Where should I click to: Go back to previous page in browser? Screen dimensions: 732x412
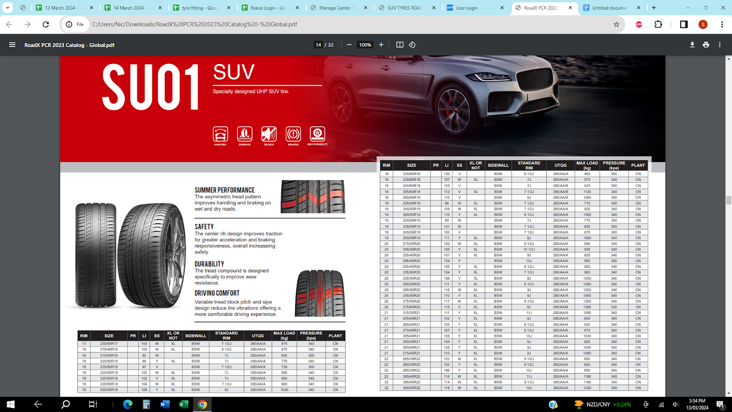pyautogui.click(x=9, y=24)
